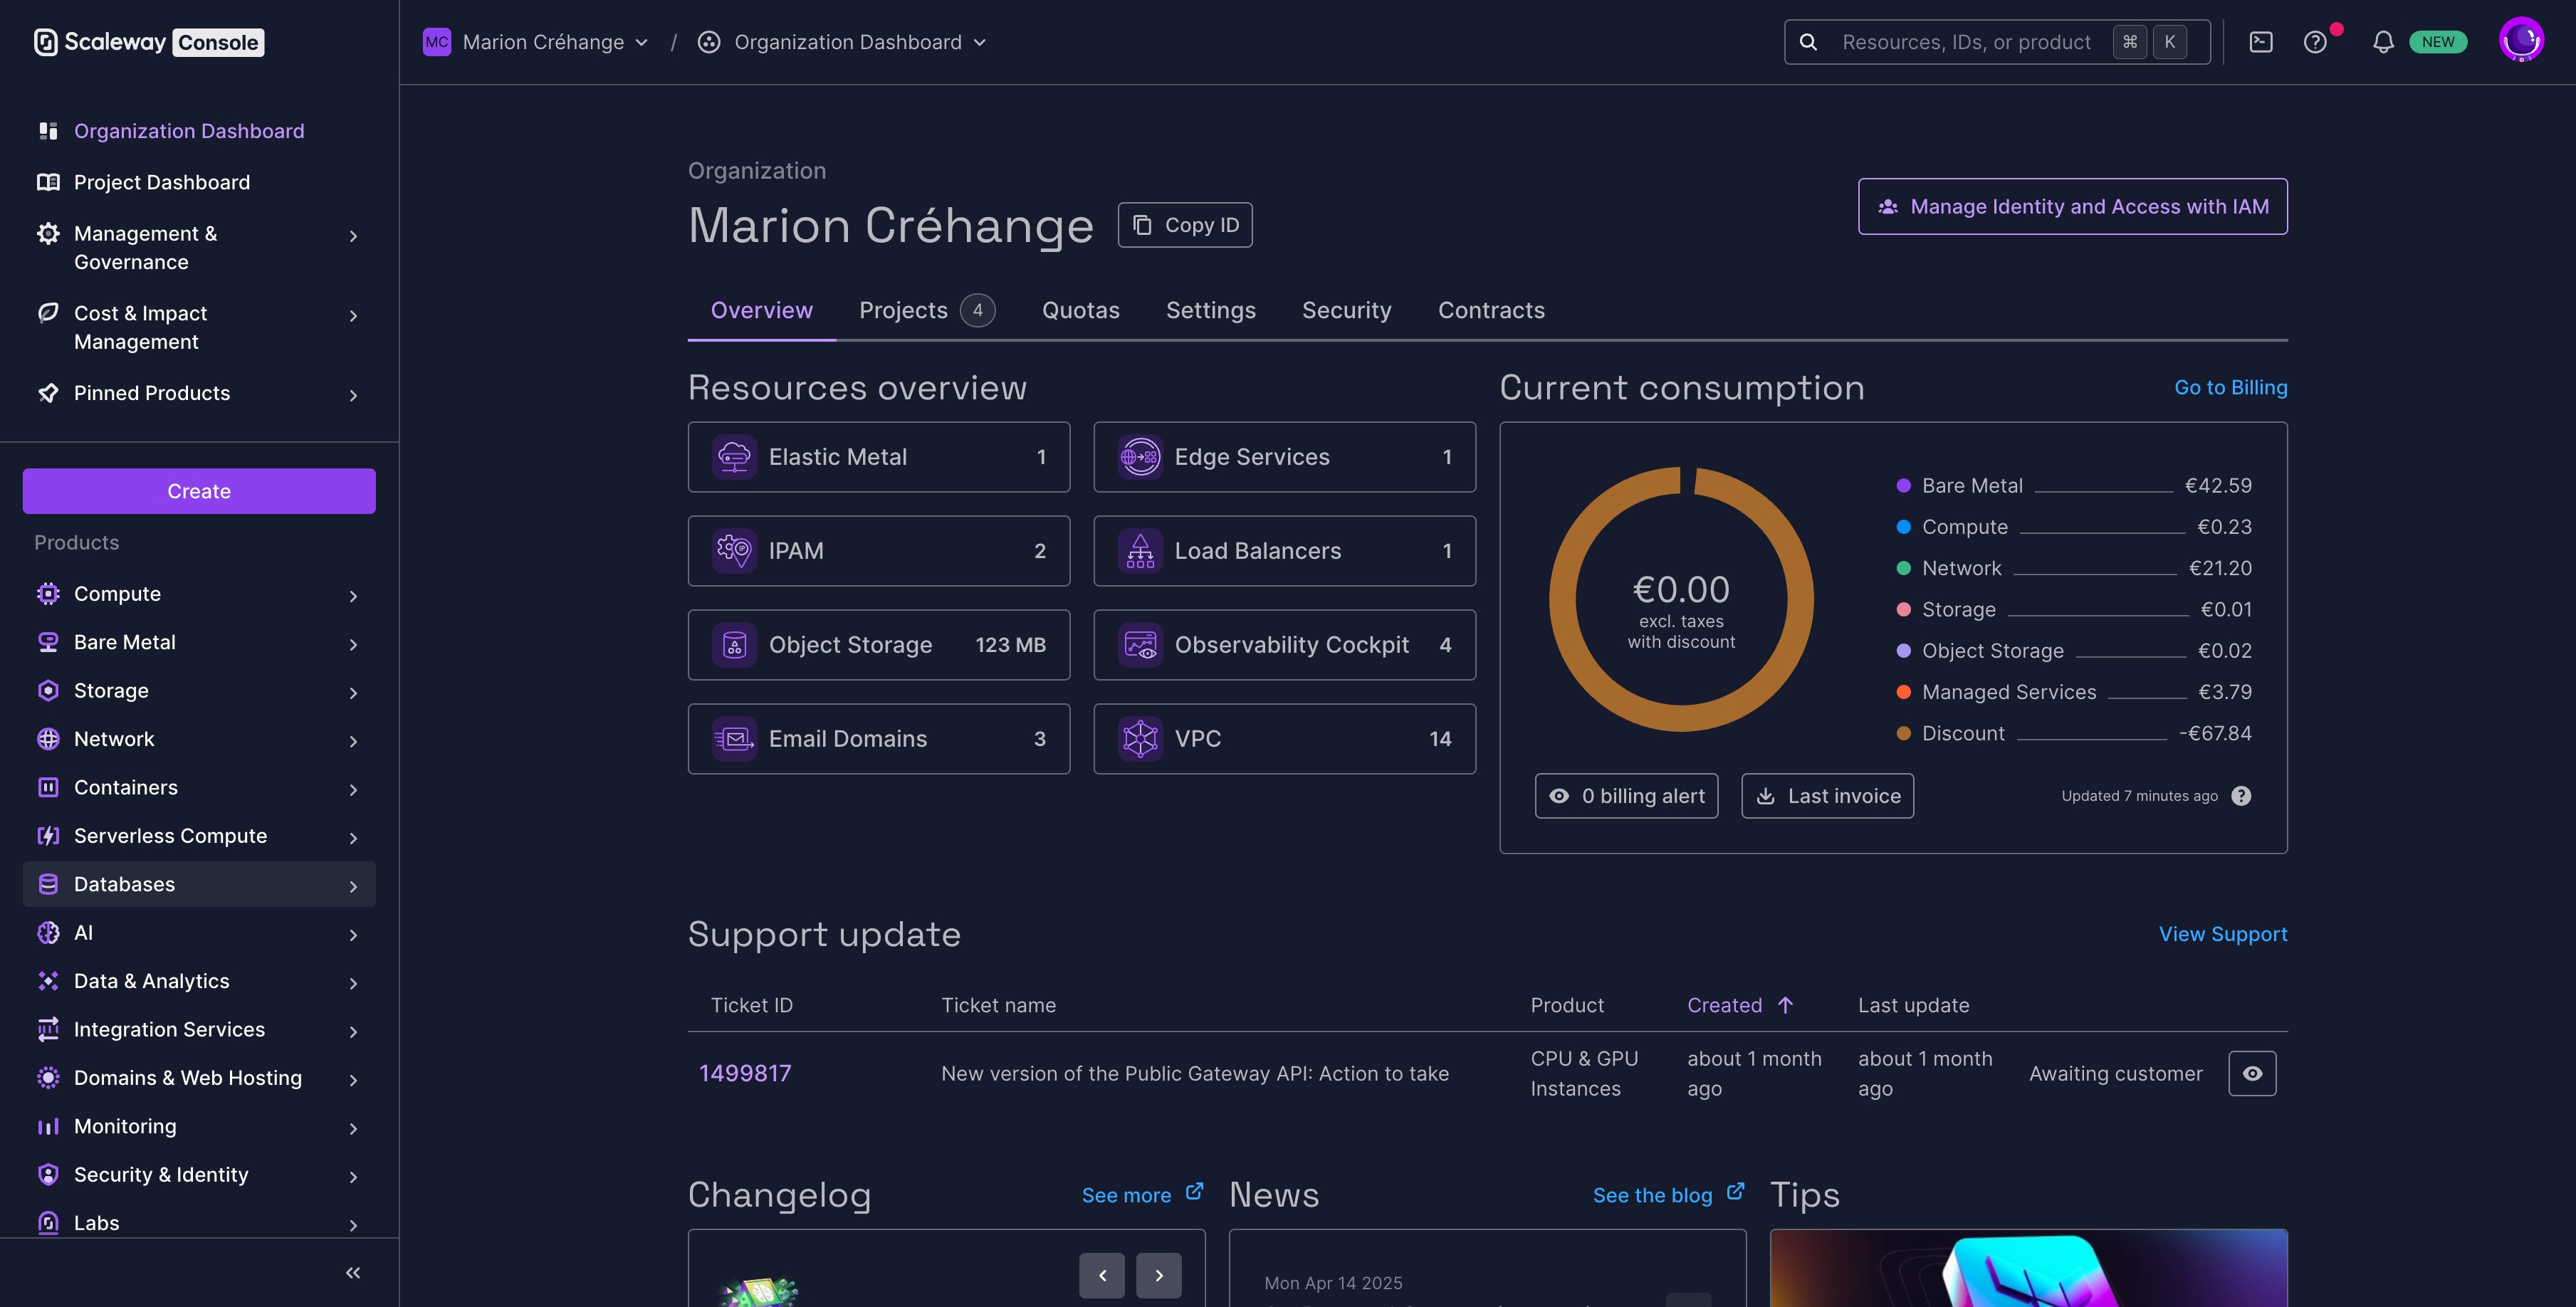The height and width of the screenshot is (1307, 2576).
Task: Expand Management & Governance menu
Action: tap(199, 247)
